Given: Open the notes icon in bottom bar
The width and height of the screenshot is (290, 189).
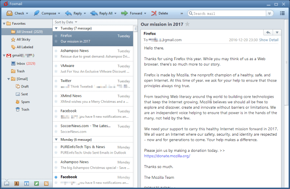Looking at the screenshot, I should [37, 183].
